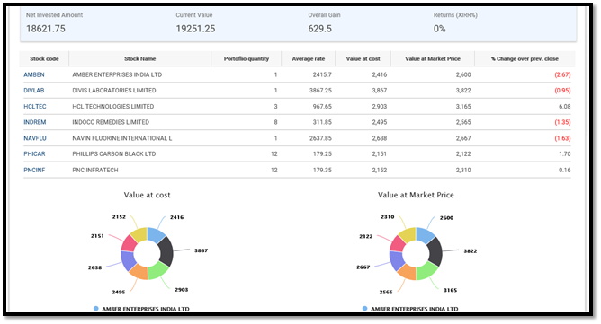This screenshot has width=601, height=324.
Task: Click the pink 2122 slice in Market Price chart
Action: [x=398, y=244]
